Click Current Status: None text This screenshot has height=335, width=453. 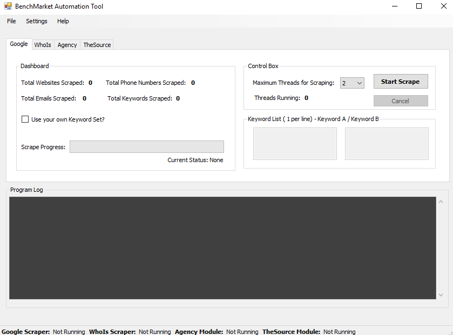point(195,160)
